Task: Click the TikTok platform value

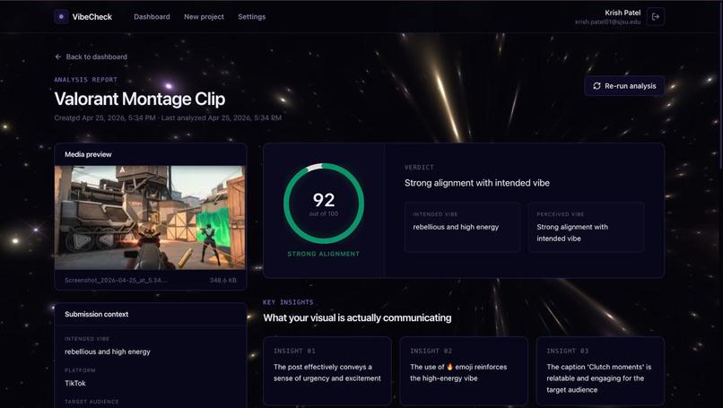Action: (x=75, y=383)
